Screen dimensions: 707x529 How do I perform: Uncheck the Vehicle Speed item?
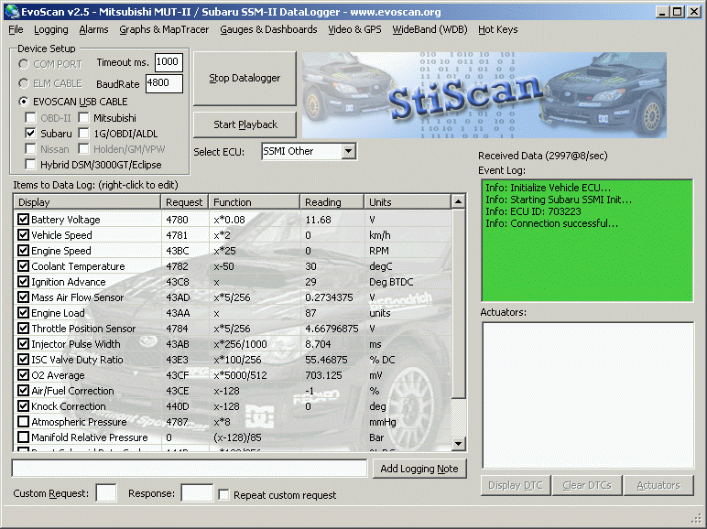tap(23, 235)
